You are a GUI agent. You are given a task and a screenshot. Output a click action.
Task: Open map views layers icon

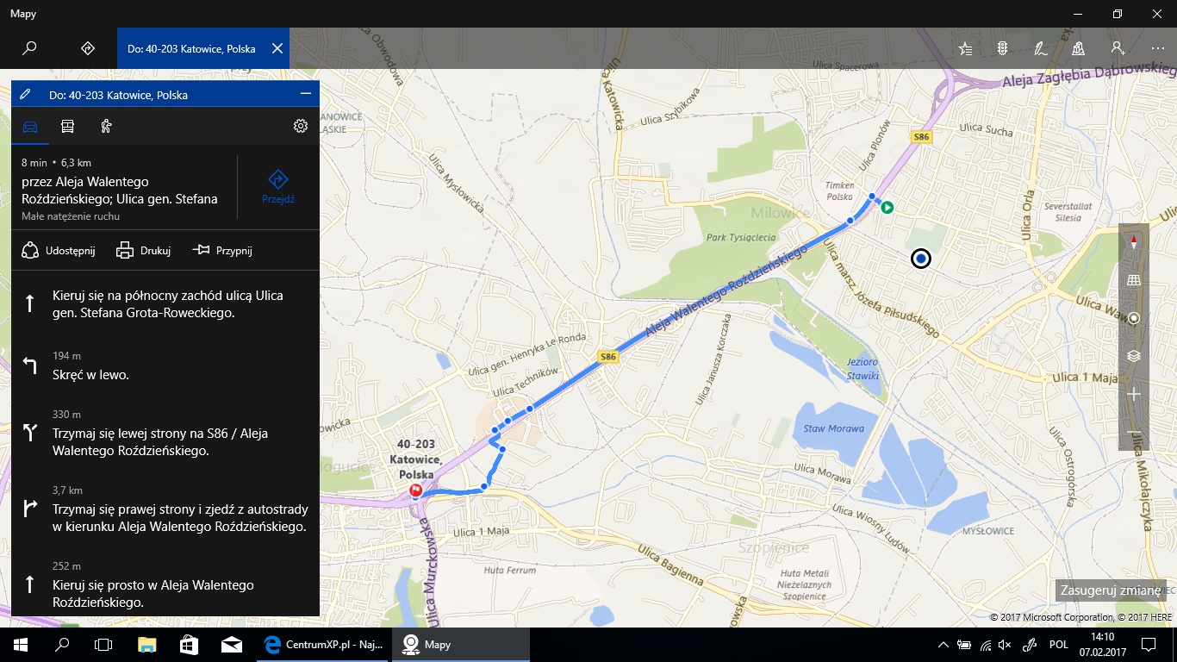click(1134, 356)
